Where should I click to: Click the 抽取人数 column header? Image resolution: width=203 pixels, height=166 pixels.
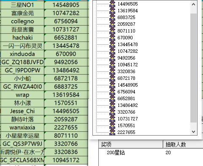click(183, 144)
